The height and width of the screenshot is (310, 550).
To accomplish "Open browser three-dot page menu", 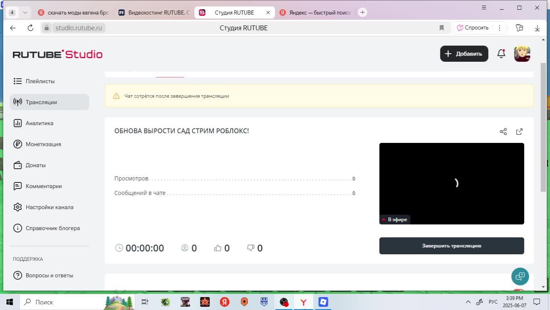I will 500,28.
